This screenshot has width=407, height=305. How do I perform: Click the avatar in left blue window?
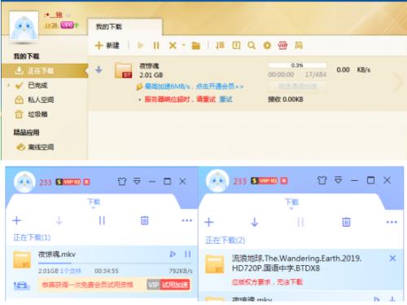tap(24, 182)
